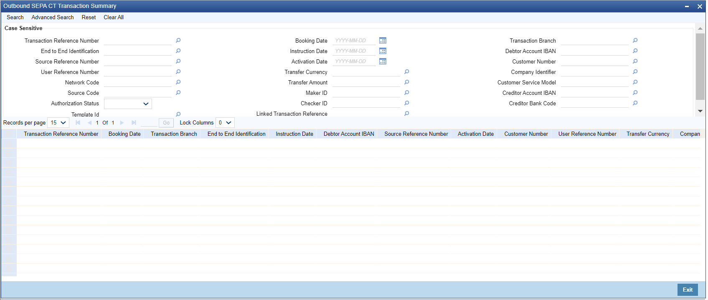
Task: Open Records per page dropdown
Action: (x=58, y=123)
